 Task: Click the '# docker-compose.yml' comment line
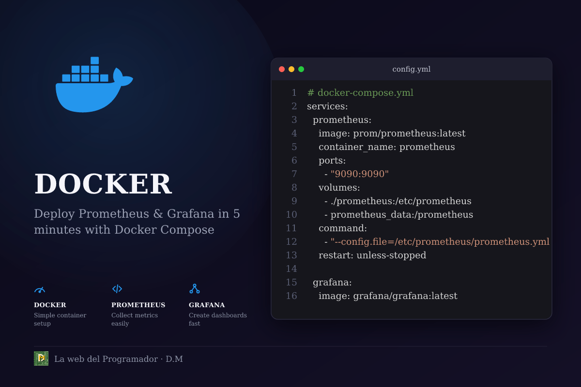coord(360,93)
